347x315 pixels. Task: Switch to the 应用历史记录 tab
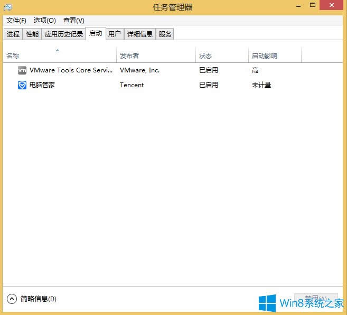[64, 34]
